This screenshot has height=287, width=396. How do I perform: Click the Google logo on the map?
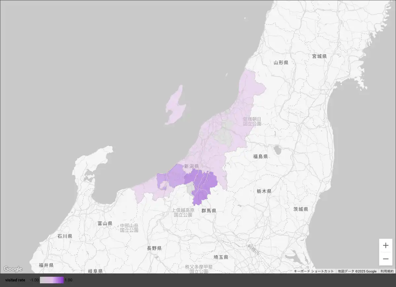13,269
